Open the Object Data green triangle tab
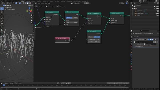Screen dimensions: 160x90 (x=131, y=64)
